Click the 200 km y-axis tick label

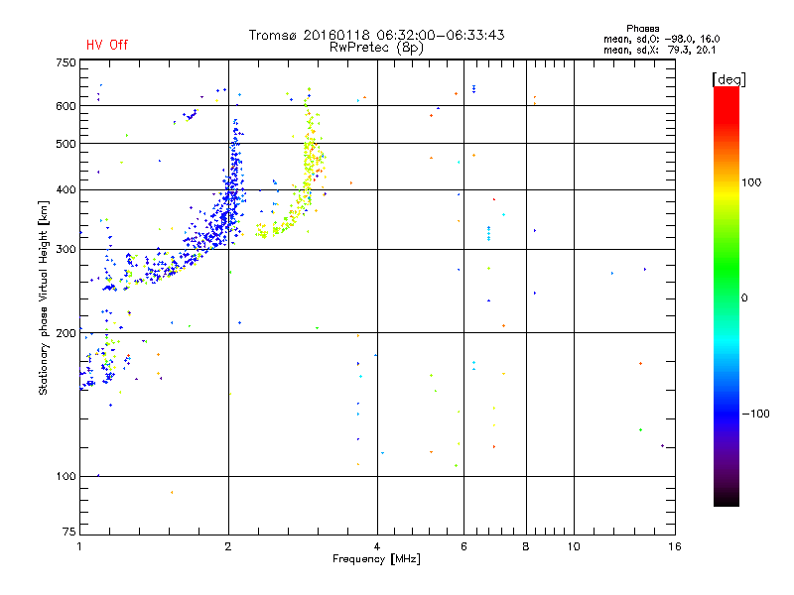[66, 333]
